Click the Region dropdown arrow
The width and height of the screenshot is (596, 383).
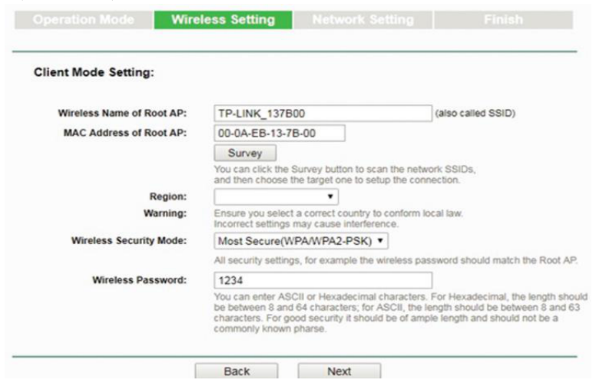pyautogui.click(x=330, y=196)
